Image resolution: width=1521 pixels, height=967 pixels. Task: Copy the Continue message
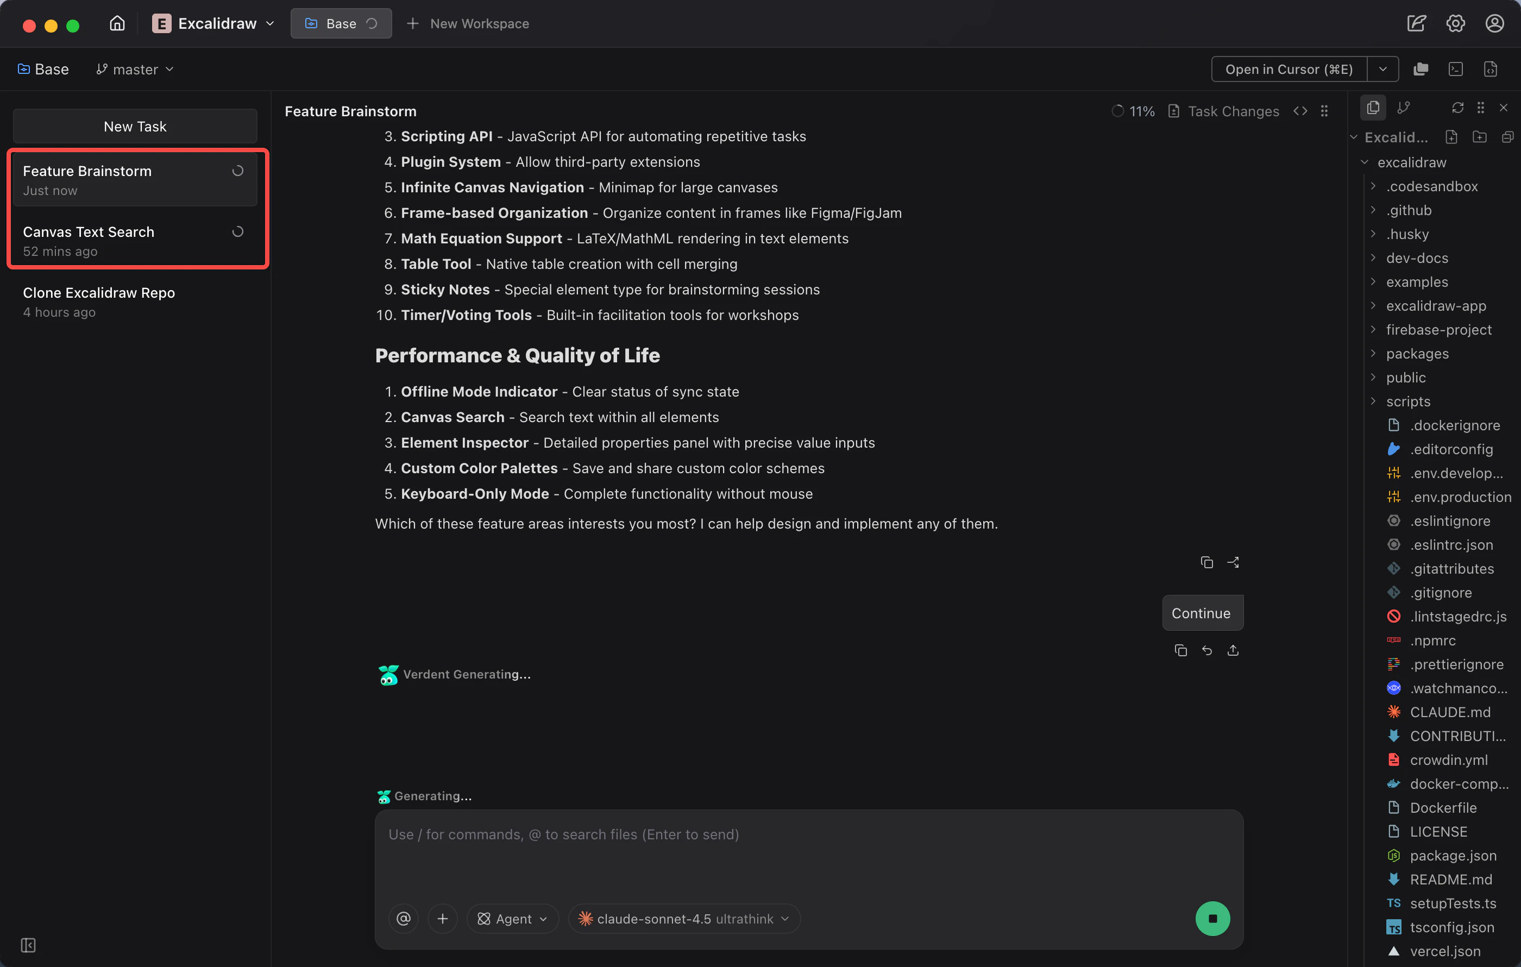(x=1180, y=650)
